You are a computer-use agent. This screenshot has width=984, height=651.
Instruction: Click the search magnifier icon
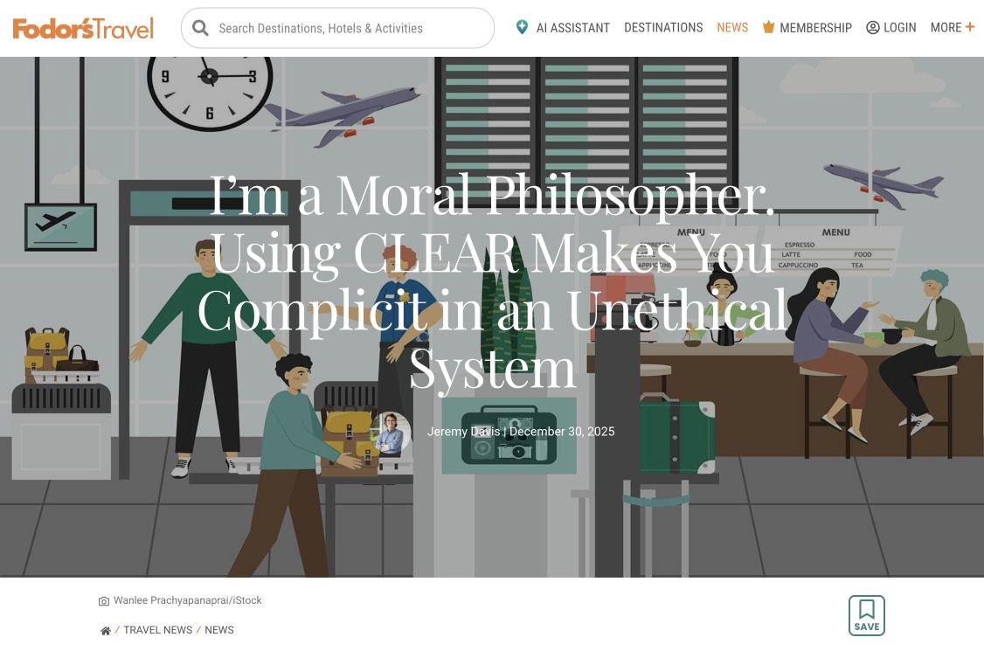(200, 28)
